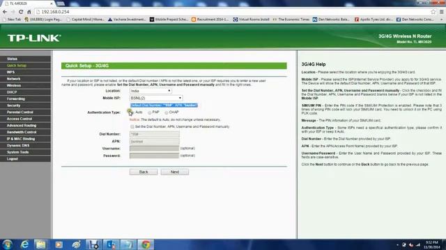This screenshot has width=446, height=250.
Task: Open Lync icon on taskbar
Action: tap(111, 244)
